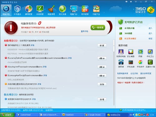This screenshot has height=117, width=156.
Task: Open 详情 for the high-risk vulnerabilities row
Action: [x=32, y=45]
